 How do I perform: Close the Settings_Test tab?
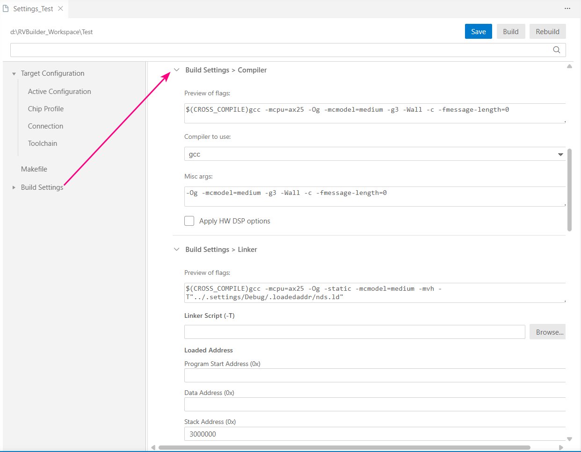tap(60, 8)
